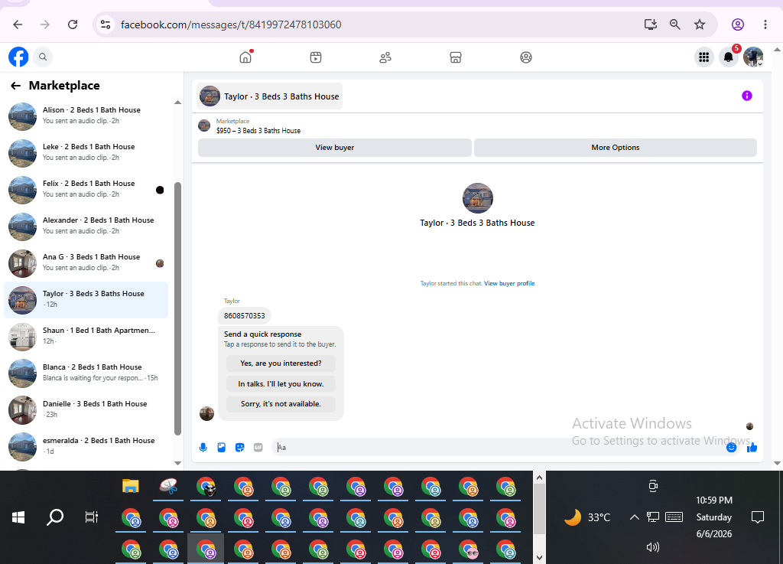Open the View buyer profile link
The height and width of the screenshot is (564, 783).
pyautogui.click(x=508, y=283)
